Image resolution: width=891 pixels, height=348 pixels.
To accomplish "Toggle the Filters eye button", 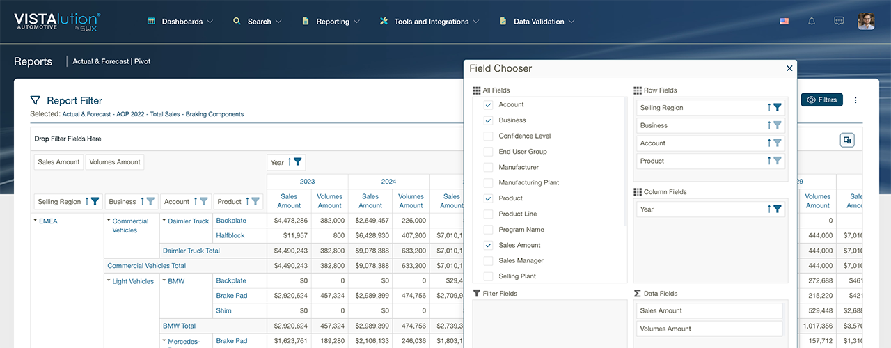I will coord(822,100).
